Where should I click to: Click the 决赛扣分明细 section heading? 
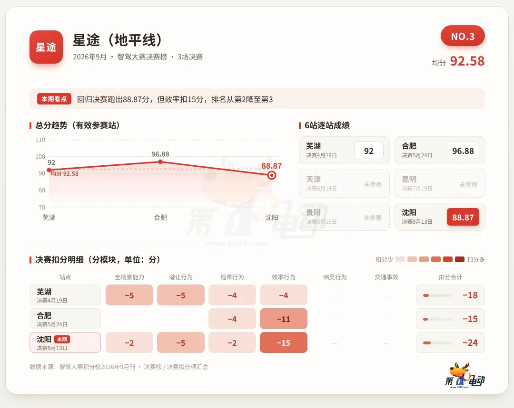pyautogui.click(x=98, y=259)
